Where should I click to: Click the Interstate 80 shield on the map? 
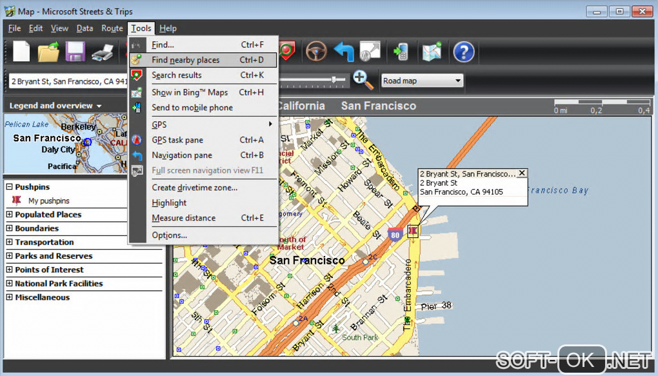coord(395,234)
